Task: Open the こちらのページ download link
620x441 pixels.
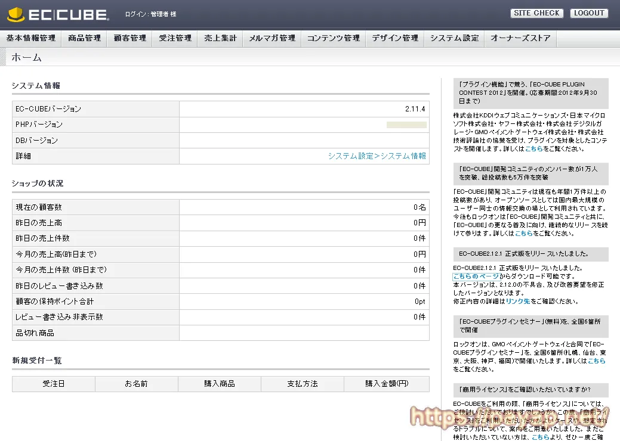Action: (476, 277)
